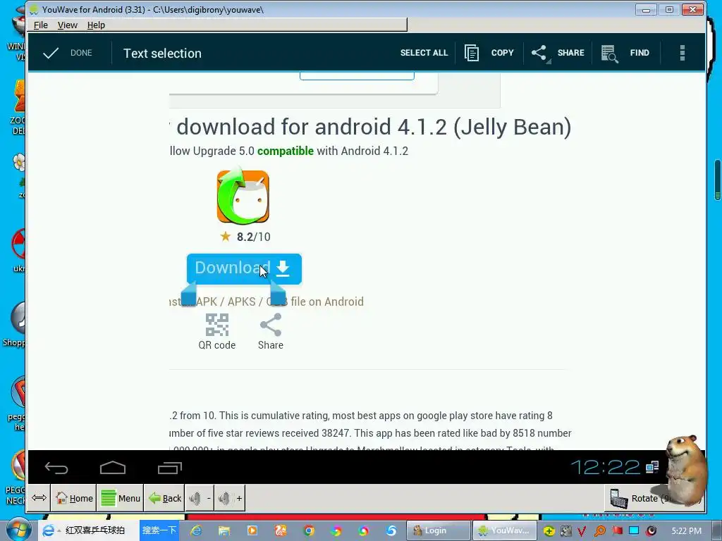Image resolution: width=722 pixels, height=541 pixels.
Task: Click the red flag tray icon
Action: 617,531
